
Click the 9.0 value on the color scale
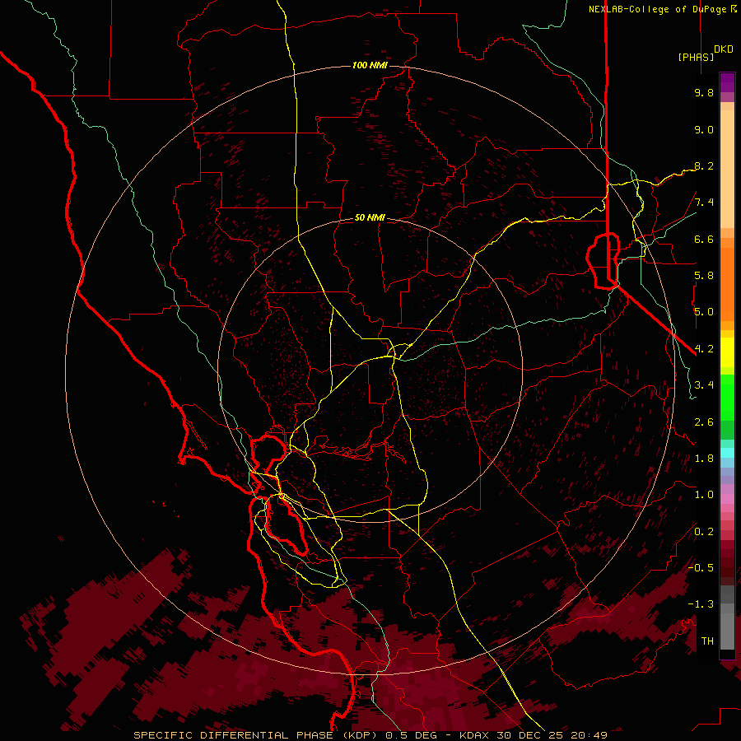(704, 129)
